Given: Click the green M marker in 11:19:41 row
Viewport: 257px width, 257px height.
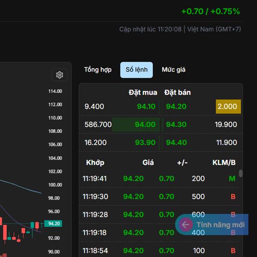Looking at the screenshot, I should click(x=232, y=179).
